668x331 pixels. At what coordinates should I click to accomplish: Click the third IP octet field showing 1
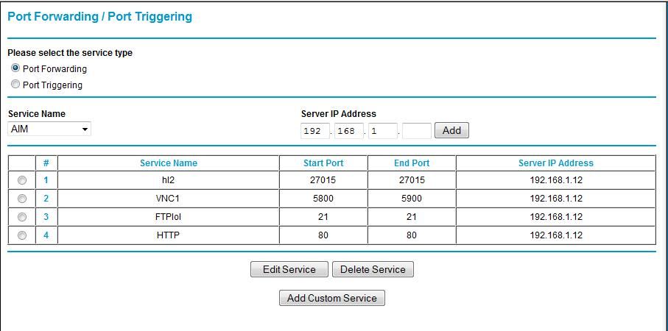point(382,131)
